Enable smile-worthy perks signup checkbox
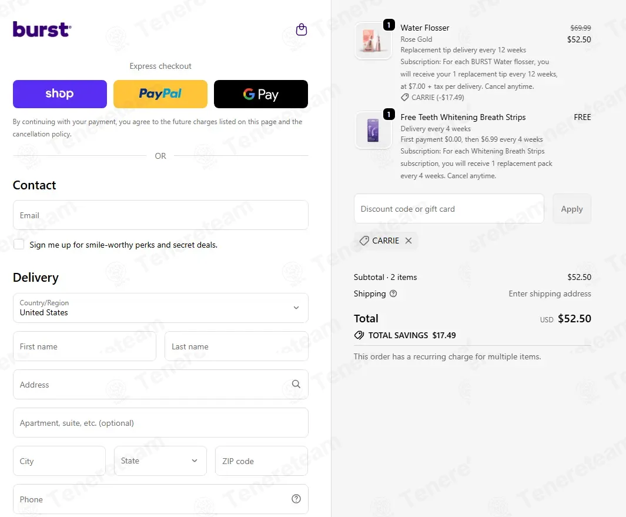Screen dimensions: 626x517 tap(19, 244)
